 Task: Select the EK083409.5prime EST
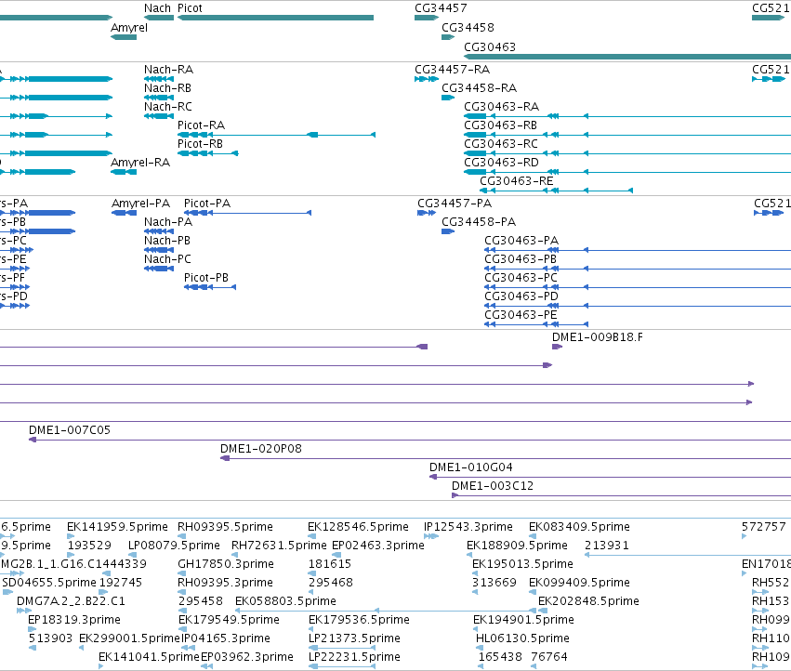pos(533,536)
